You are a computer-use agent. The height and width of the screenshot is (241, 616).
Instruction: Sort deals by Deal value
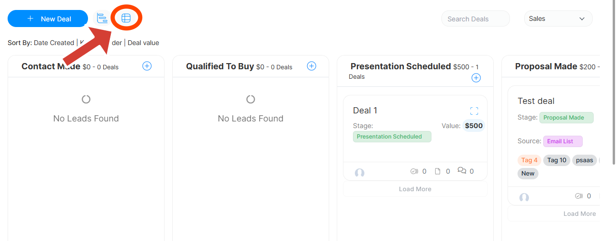[143, 43]
